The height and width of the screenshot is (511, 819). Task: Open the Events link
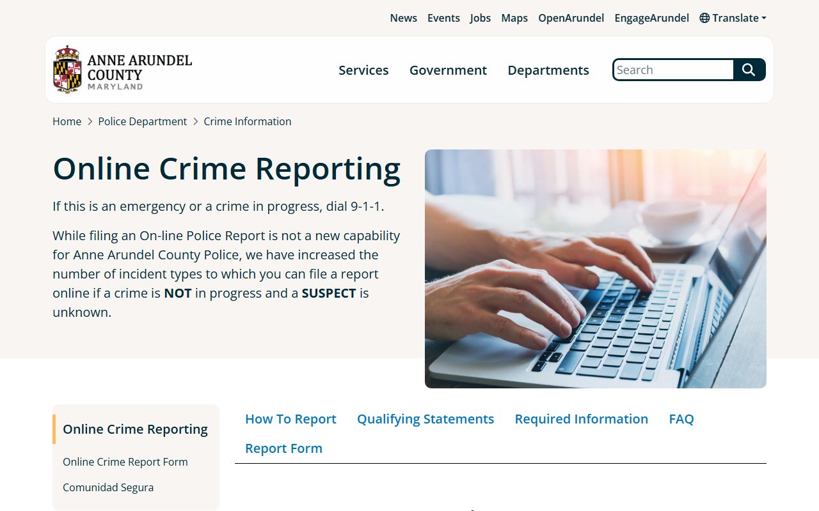pyautogui.click(x=443, y=18)
